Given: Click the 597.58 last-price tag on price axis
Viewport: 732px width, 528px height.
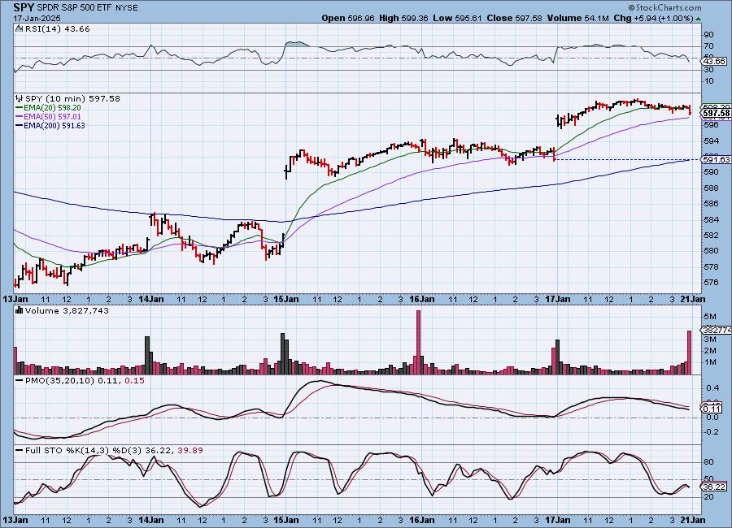Looking at the screenshot, I should [716, 114].
